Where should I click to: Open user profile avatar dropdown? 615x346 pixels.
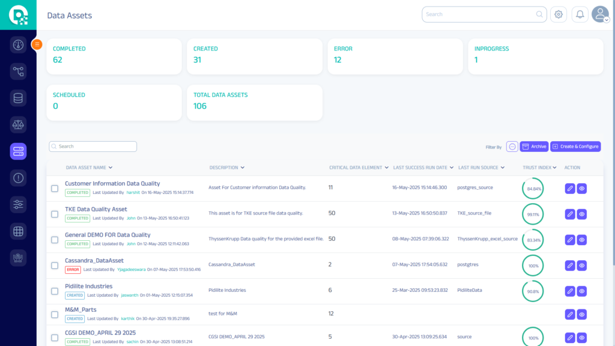[600, 14]
